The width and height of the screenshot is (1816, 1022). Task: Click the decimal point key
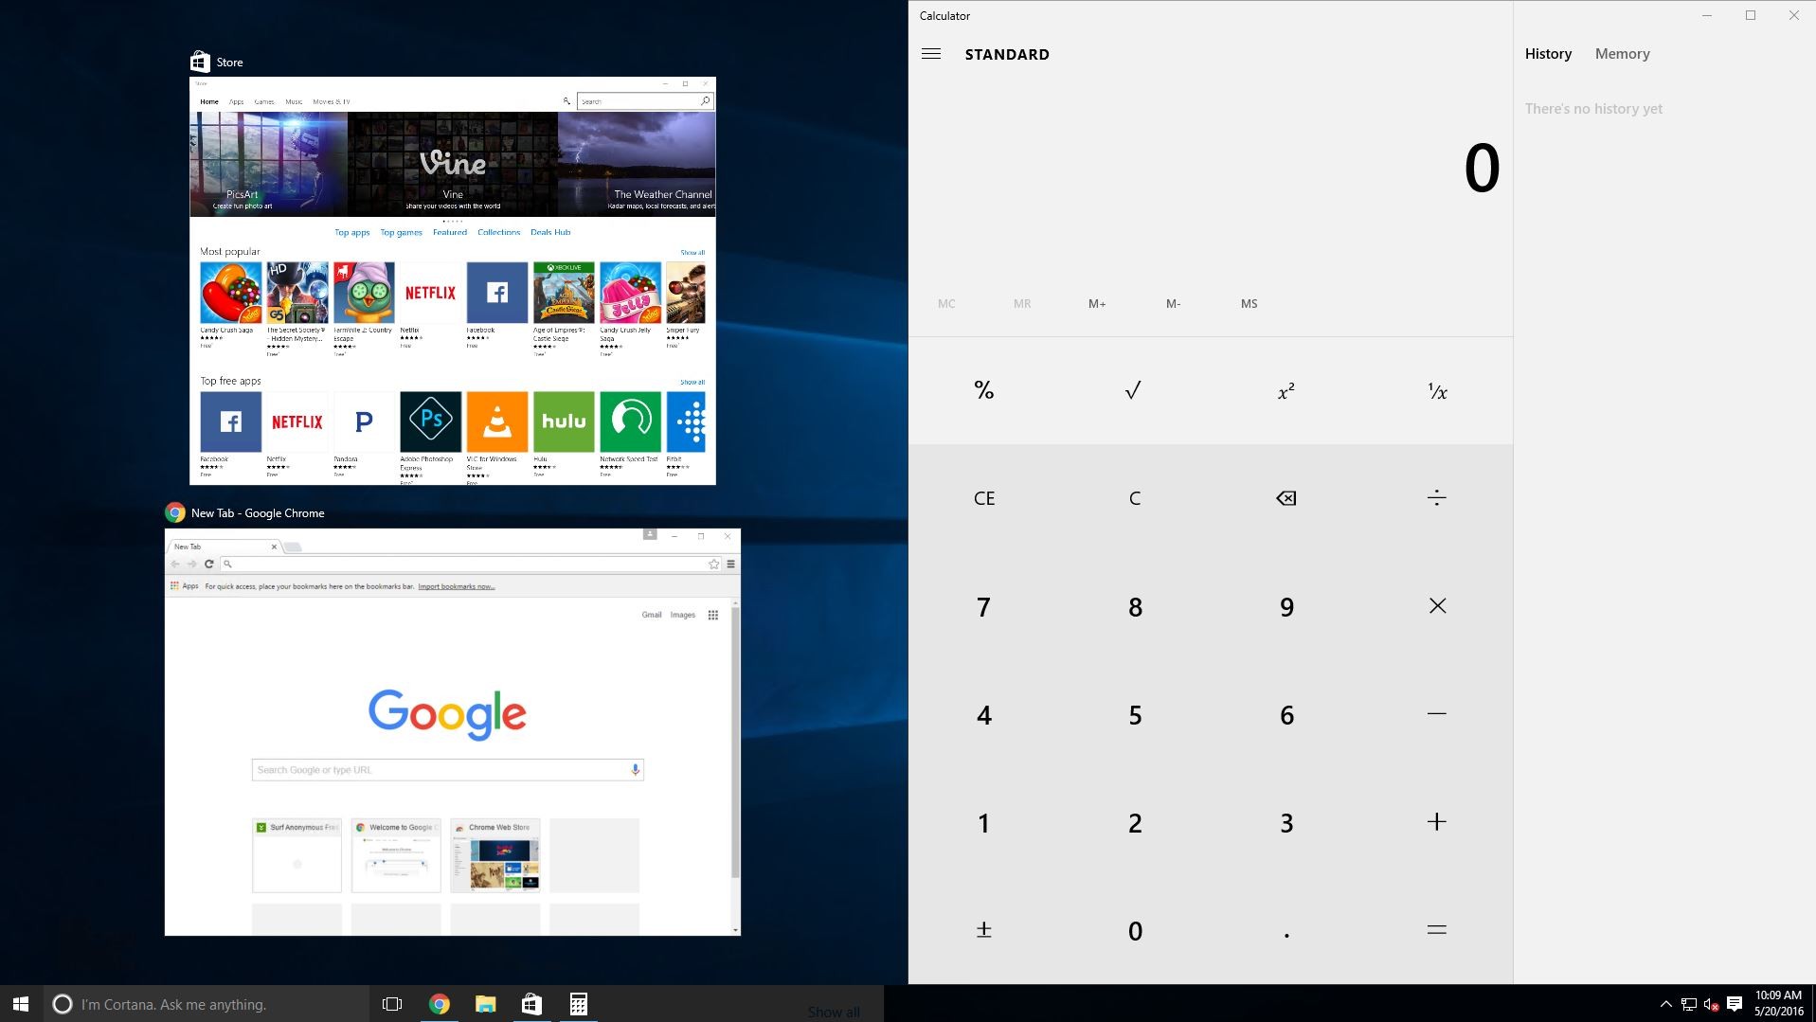coord(1286,930)
